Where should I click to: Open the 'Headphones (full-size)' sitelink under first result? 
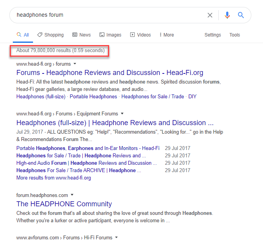tap(41, 97)
